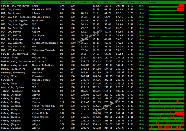This screenshot has height=131, width=186.
Task: Select the Loss column header
Action: point(63,2)
